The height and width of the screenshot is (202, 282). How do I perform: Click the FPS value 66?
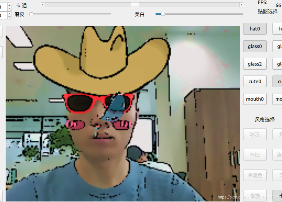point(278,5)
